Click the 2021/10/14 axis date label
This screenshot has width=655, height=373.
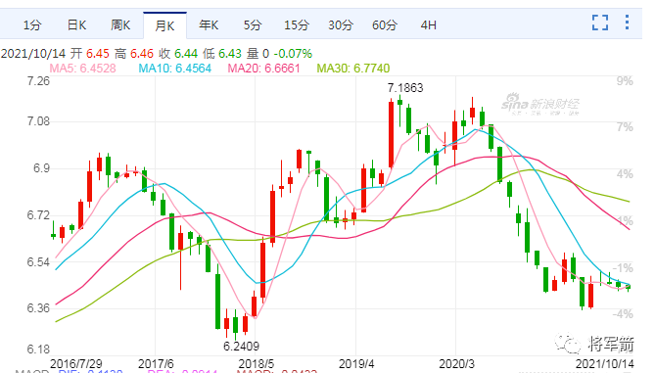604,363
